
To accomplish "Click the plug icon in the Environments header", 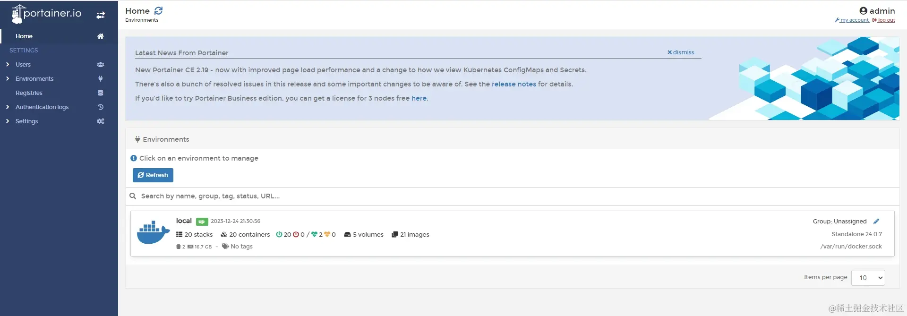I will [x=137, y=139].
